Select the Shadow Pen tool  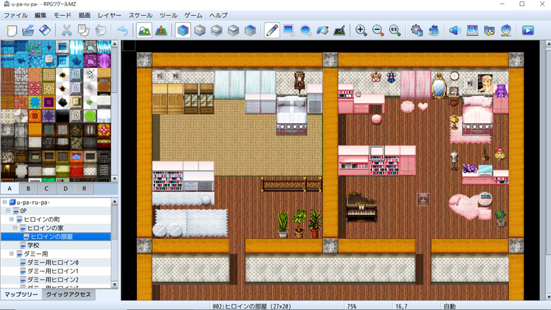[x=340, y=30]
